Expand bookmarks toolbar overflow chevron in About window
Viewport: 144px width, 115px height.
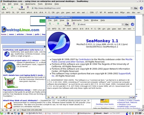134,29
